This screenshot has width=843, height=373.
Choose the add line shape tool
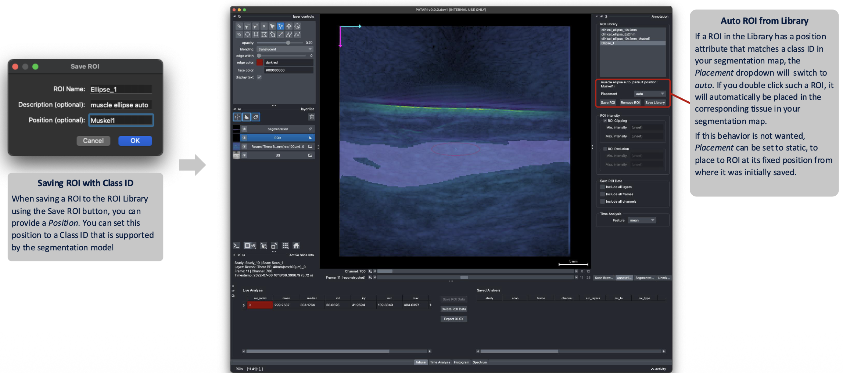[x=281, y=35]
